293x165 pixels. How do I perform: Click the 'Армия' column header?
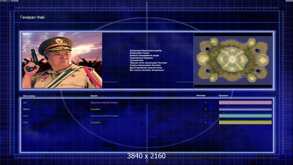pyautogui.click(x=94, y=96)
